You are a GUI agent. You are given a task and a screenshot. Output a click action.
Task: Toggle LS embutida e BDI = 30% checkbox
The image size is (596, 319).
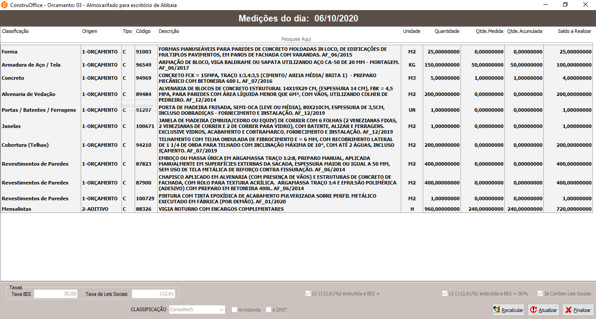click(x=445, y=294)
